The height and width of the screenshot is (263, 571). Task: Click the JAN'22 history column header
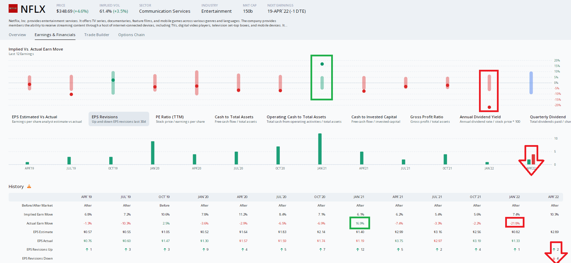point(514,197)
